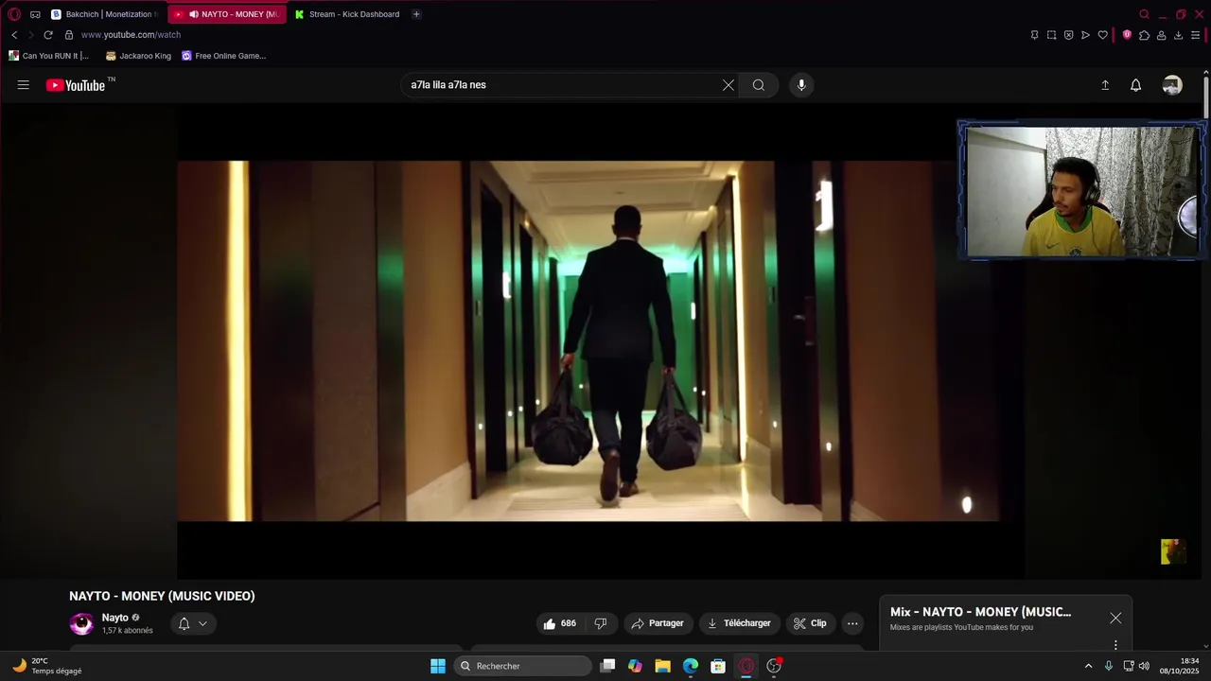Open the YouTube create upload icon
The width and height of the screenshot is (1211, 681).
coord(1105,85)
